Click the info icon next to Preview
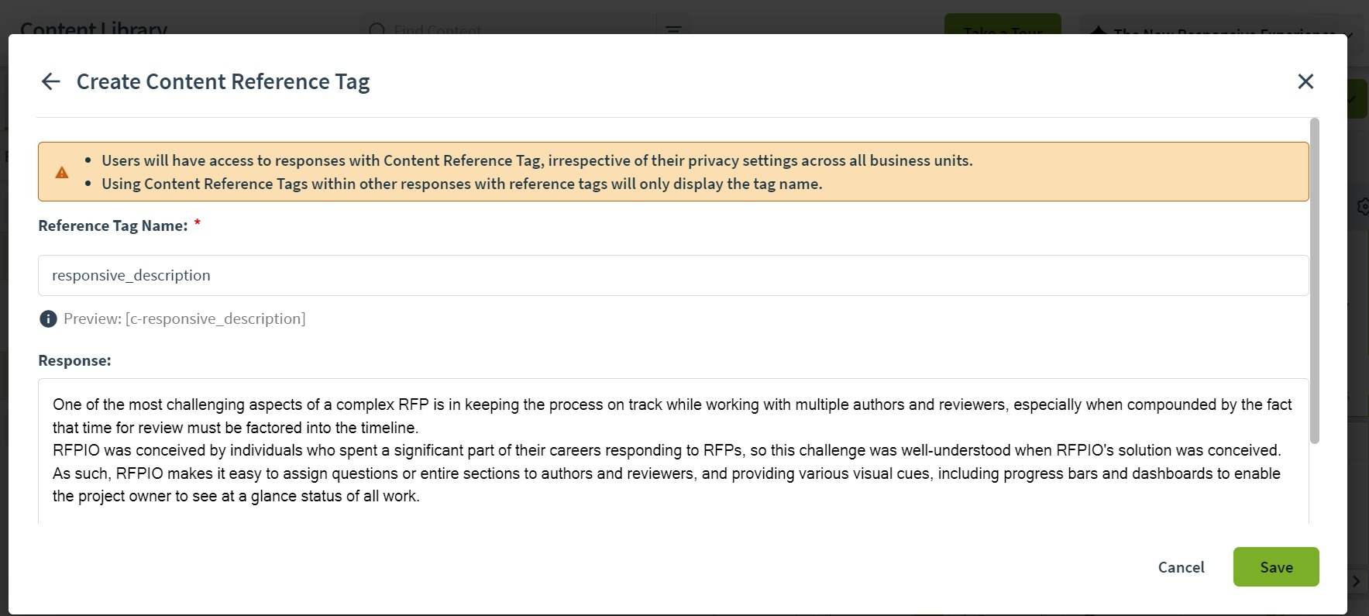This screenshot has height=616, width=1369. 48,318
